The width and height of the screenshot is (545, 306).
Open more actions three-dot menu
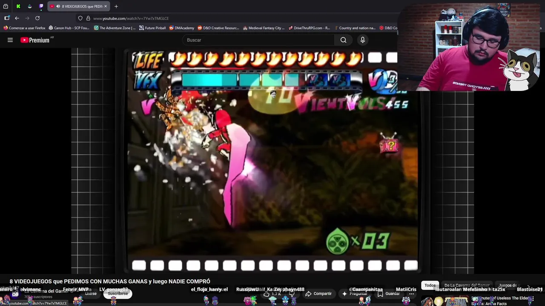[x=411, y=294]
